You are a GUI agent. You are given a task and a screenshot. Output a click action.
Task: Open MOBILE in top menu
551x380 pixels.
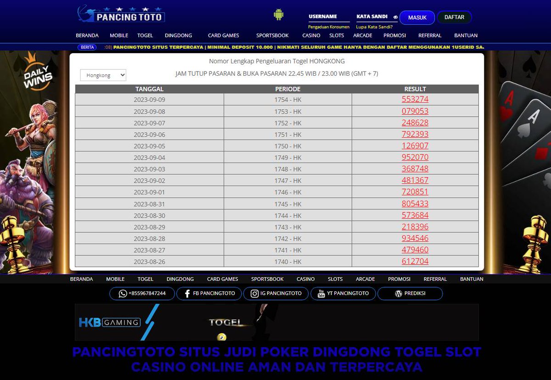tap(119, 35)
